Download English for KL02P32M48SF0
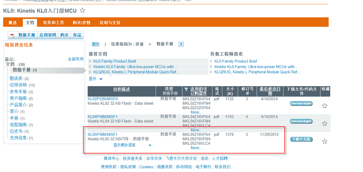 pyautogui.click(x=301, y=104)
